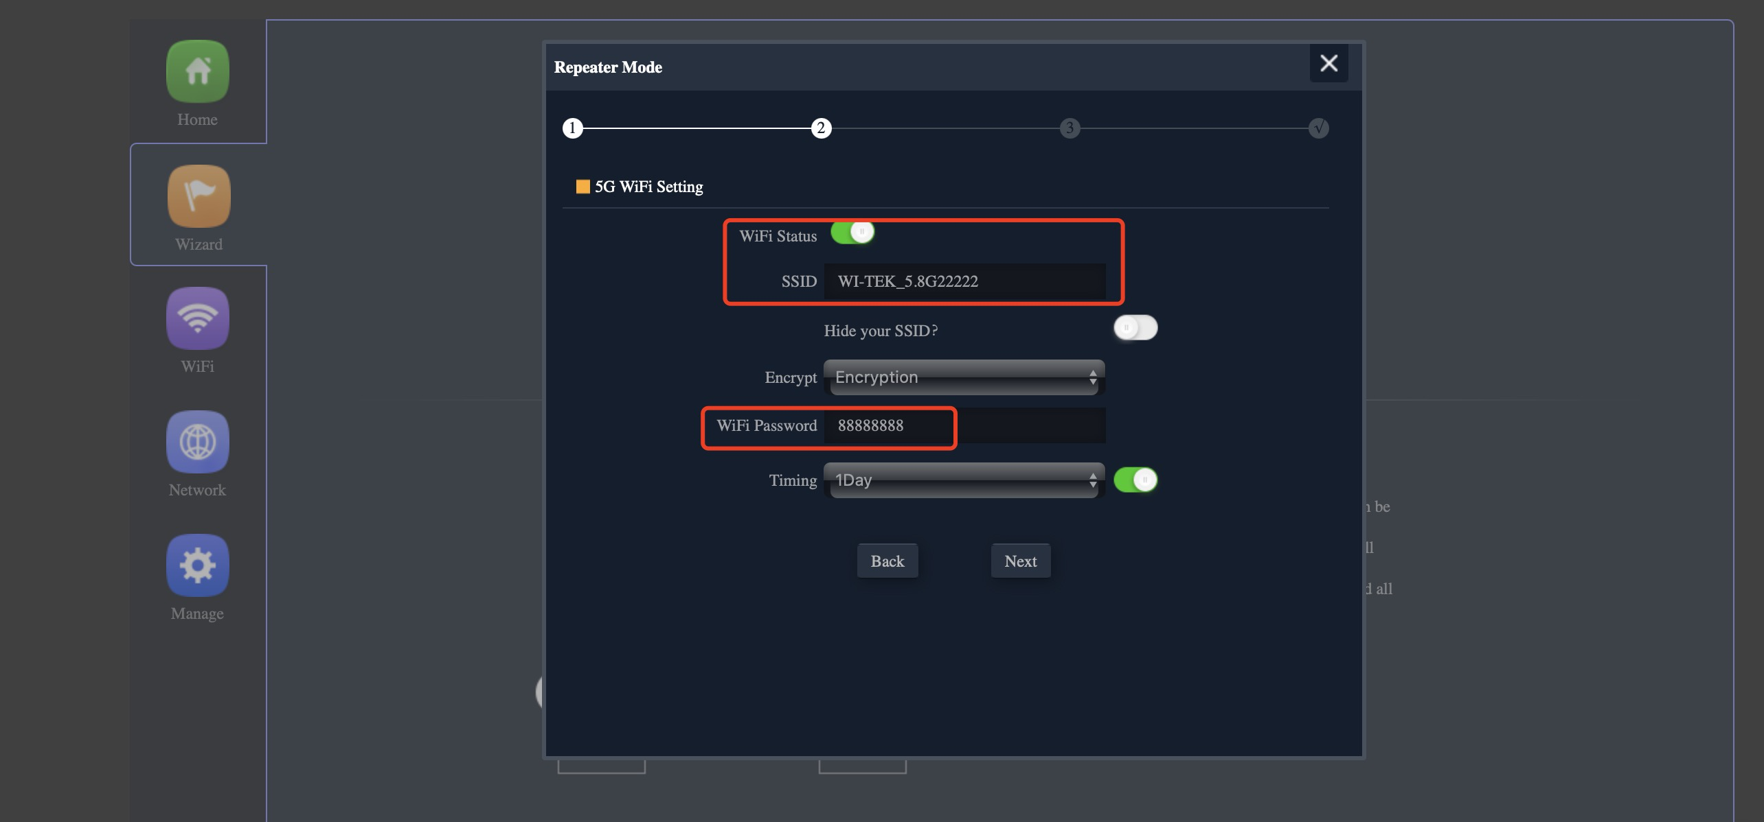
Task: Open the Manage gear icon
Action: coord(197,565)
